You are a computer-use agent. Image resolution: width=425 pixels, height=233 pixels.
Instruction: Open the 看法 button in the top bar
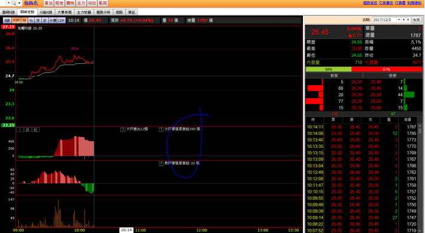click(x=48, y=3)
